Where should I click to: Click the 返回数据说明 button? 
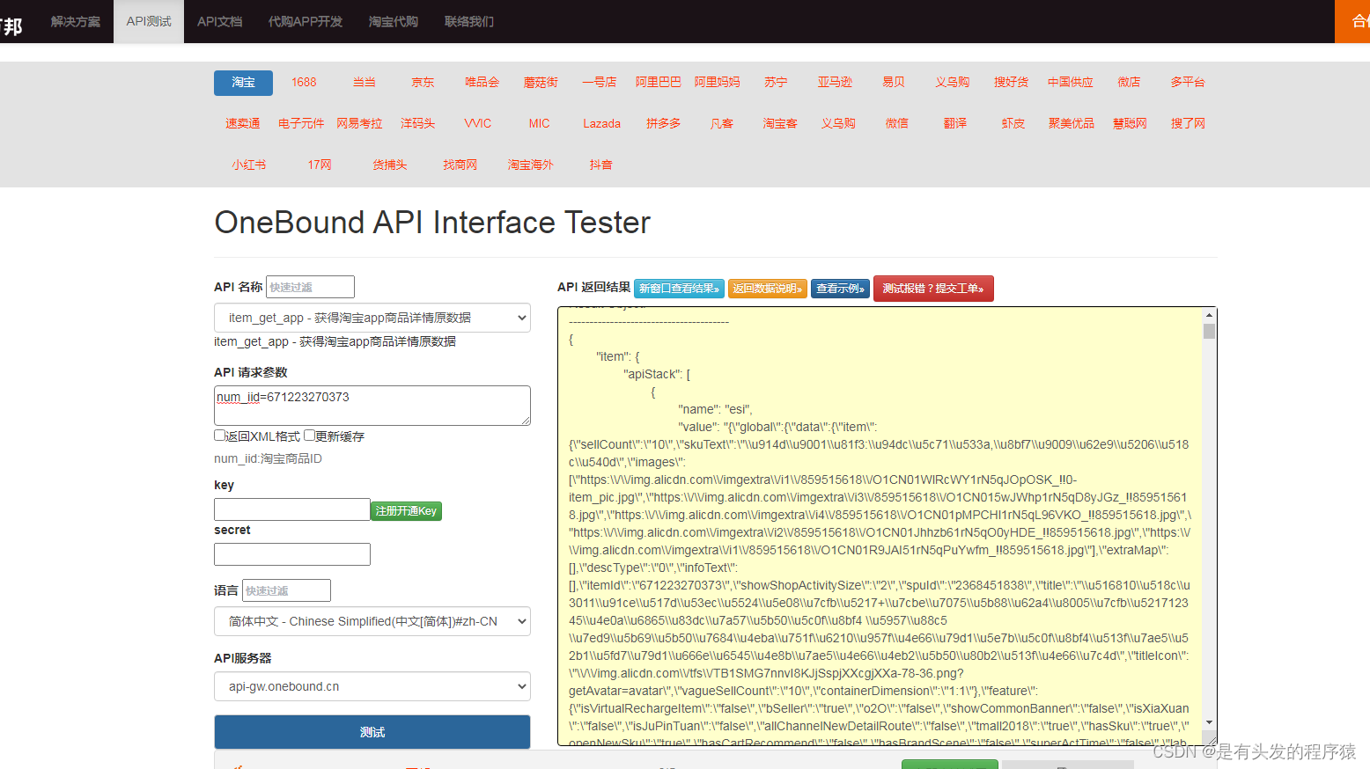(x=768, y=289)
